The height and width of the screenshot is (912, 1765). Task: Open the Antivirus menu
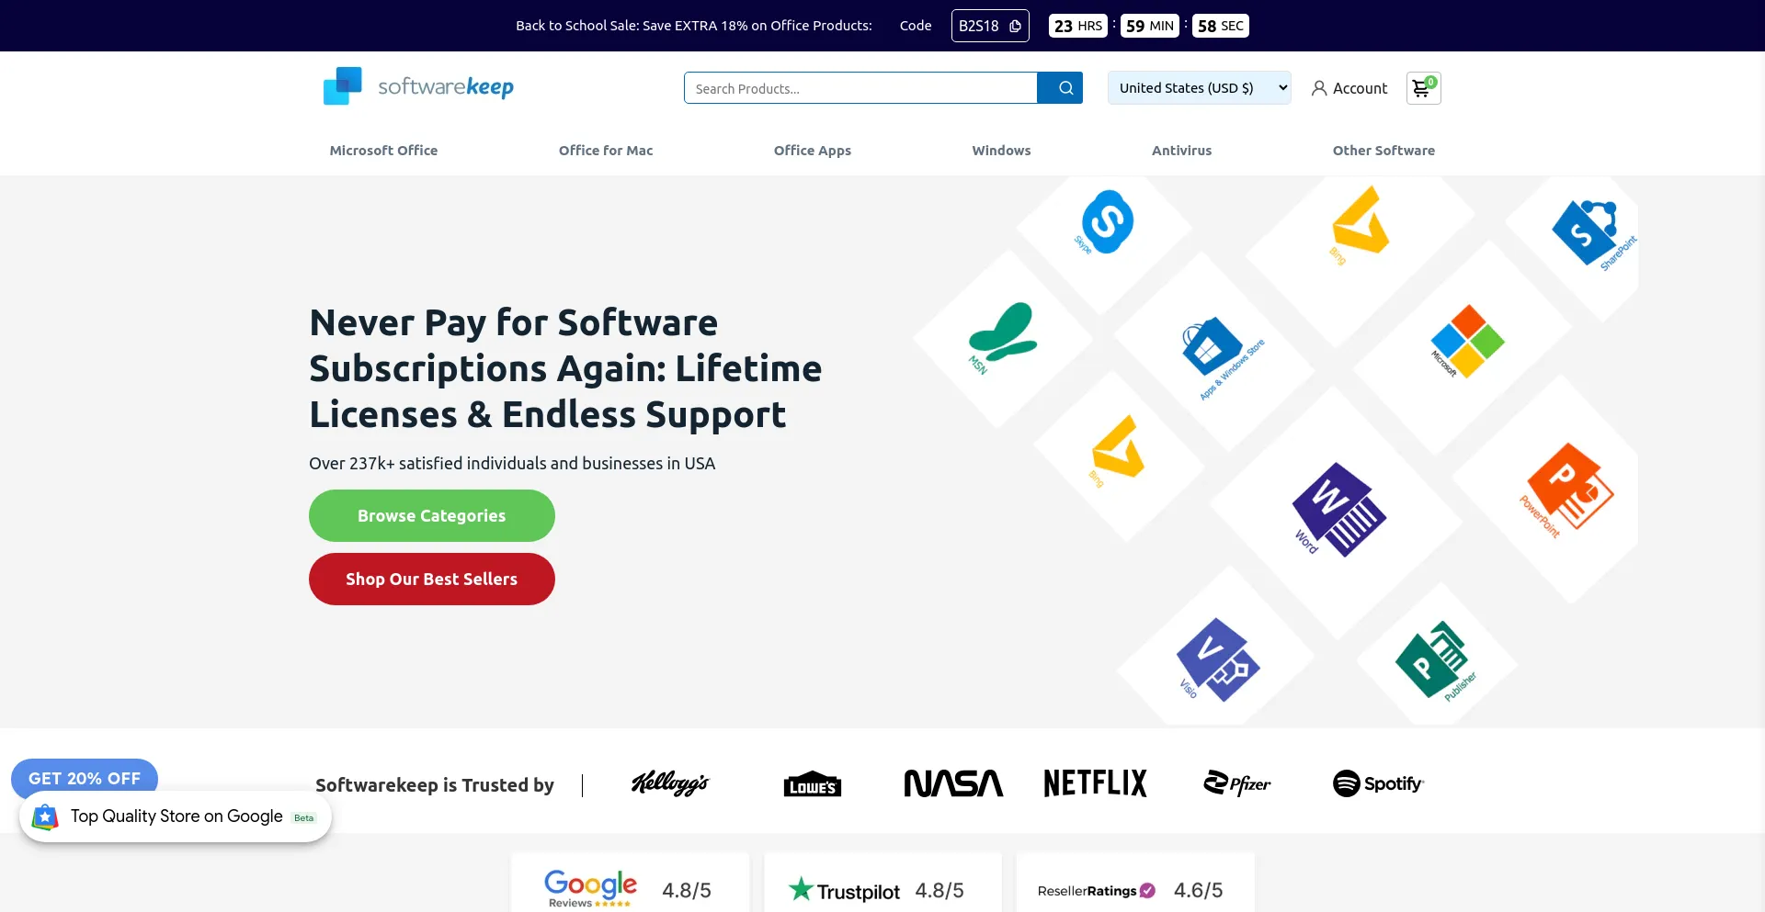click(x=1181, y=151)
